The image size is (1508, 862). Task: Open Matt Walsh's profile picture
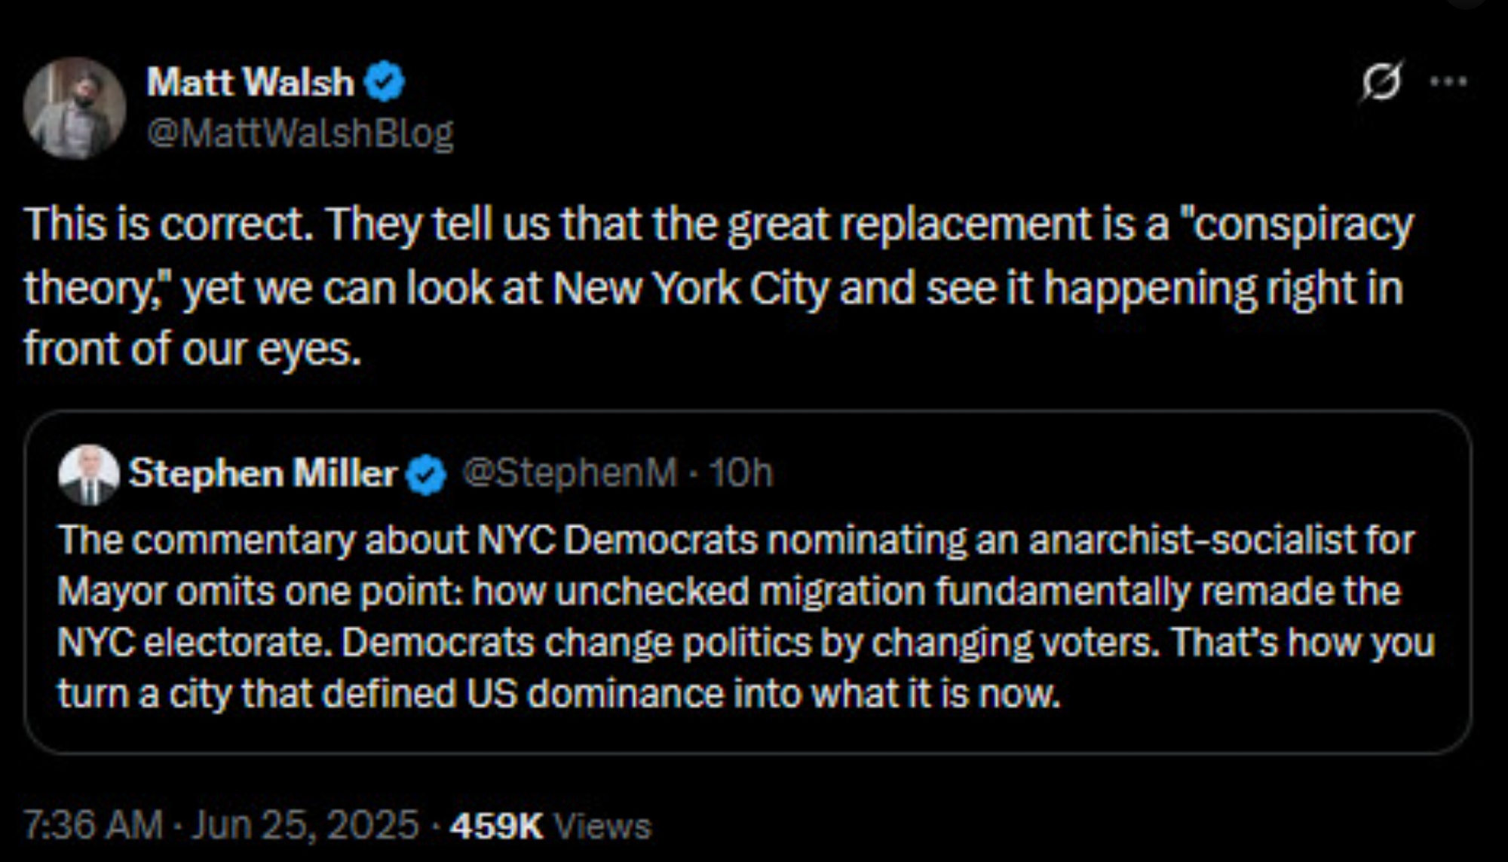74,109
